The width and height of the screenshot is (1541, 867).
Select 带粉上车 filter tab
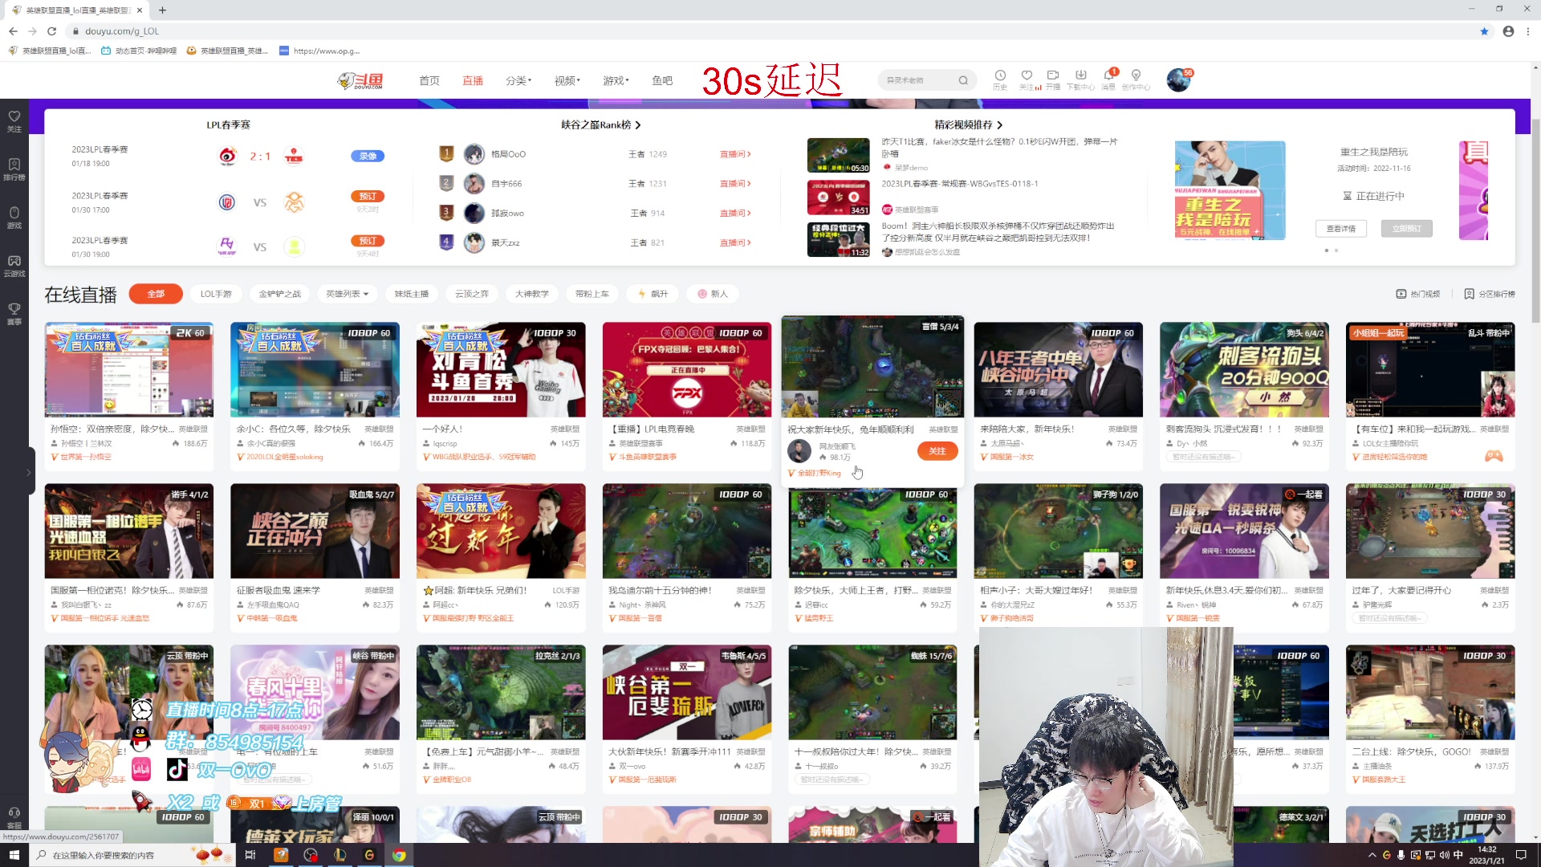point(592,294)
